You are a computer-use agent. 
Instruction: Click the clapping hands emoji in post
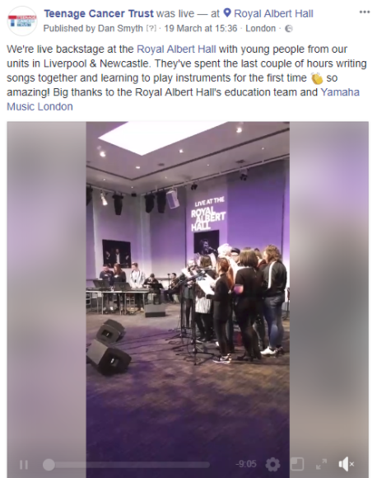coord(317,78)
